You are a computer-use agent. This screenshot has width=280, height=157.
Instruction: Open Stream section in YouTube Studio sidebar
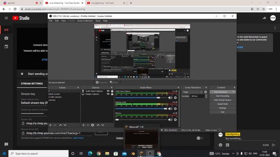[x=6, y=30]
